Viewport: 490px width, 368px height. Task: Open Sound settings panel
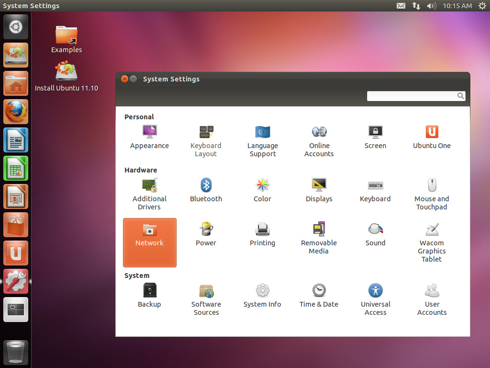(375, 234)
